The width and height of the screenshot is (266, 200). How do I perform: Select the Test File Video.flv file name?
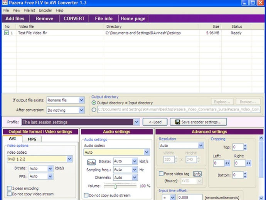32,33
